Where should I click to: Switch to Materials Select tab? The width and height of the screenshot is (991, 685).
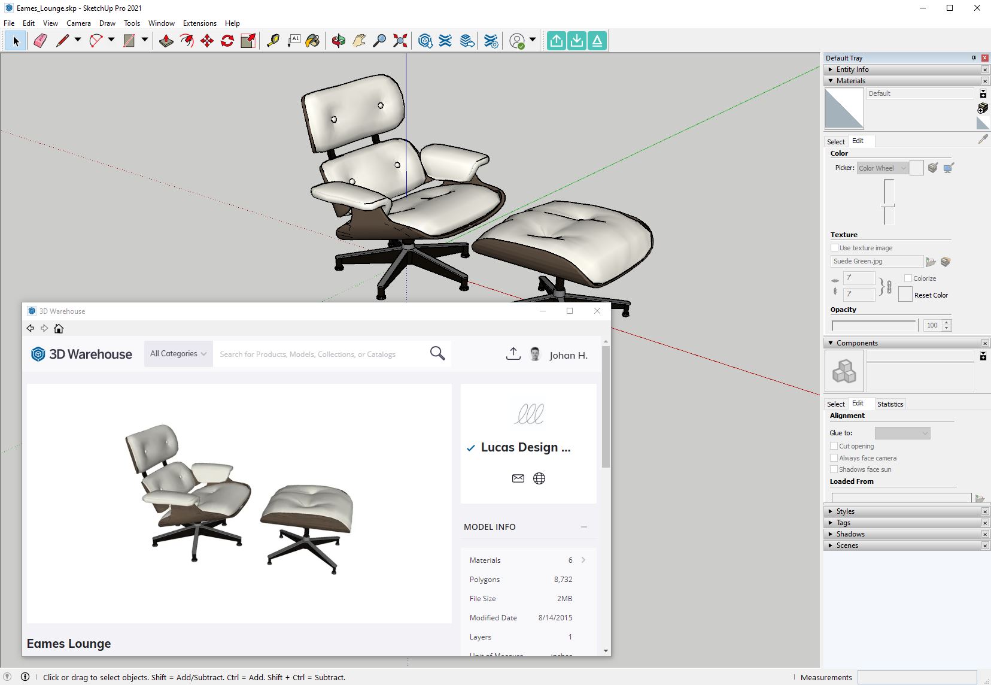[836, 141]
